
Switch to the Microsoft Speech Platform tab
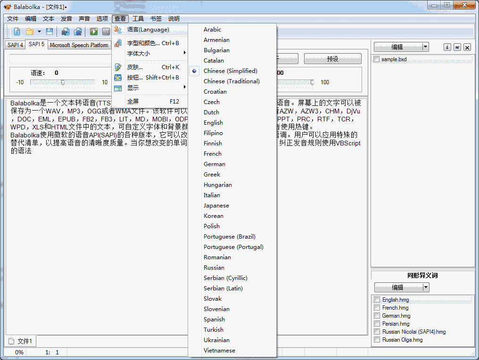click(79, 45)
